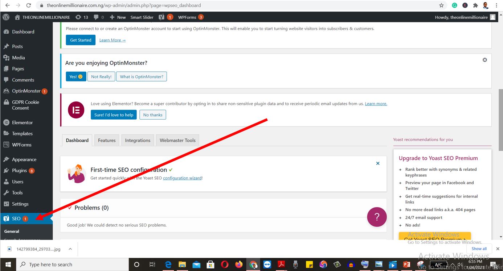The width and height of the screenshot is (503, 271).
Task: Click Show all downloads
Action: pyautogui.click(x=479, y=249)
